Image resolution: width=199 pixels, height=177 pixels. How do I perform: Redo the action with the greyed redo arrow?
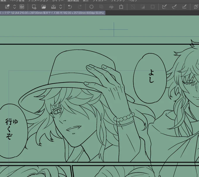pyautogui.click(x=80, y=7)
